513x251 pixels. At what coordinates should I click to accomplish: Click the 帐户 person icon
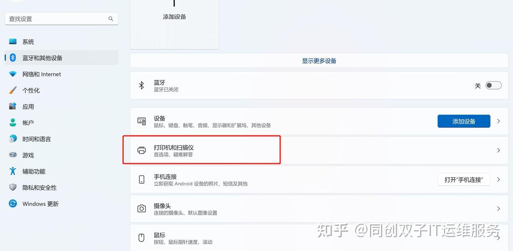pos(13,122)
